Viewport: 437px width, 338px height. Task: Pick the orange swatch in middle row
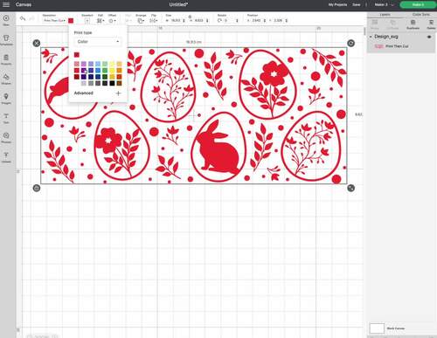pos(119,71)
